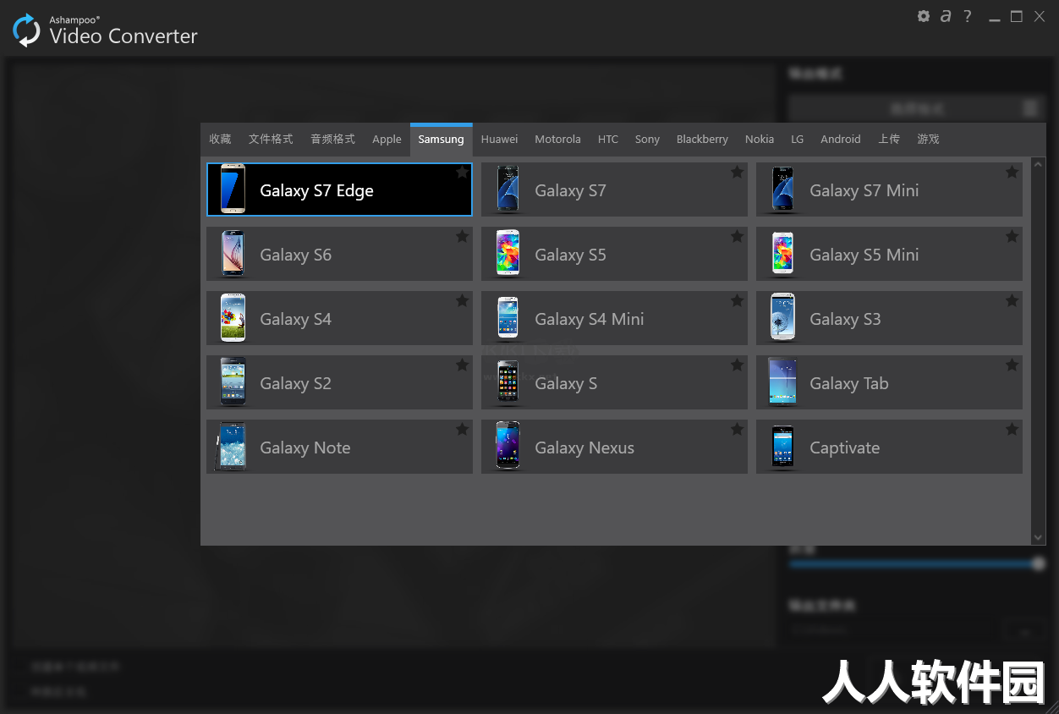The height and width of the screenshot is (714, 1059).
Task: Star the Galaxy S preset
Action: click(737, 365)
